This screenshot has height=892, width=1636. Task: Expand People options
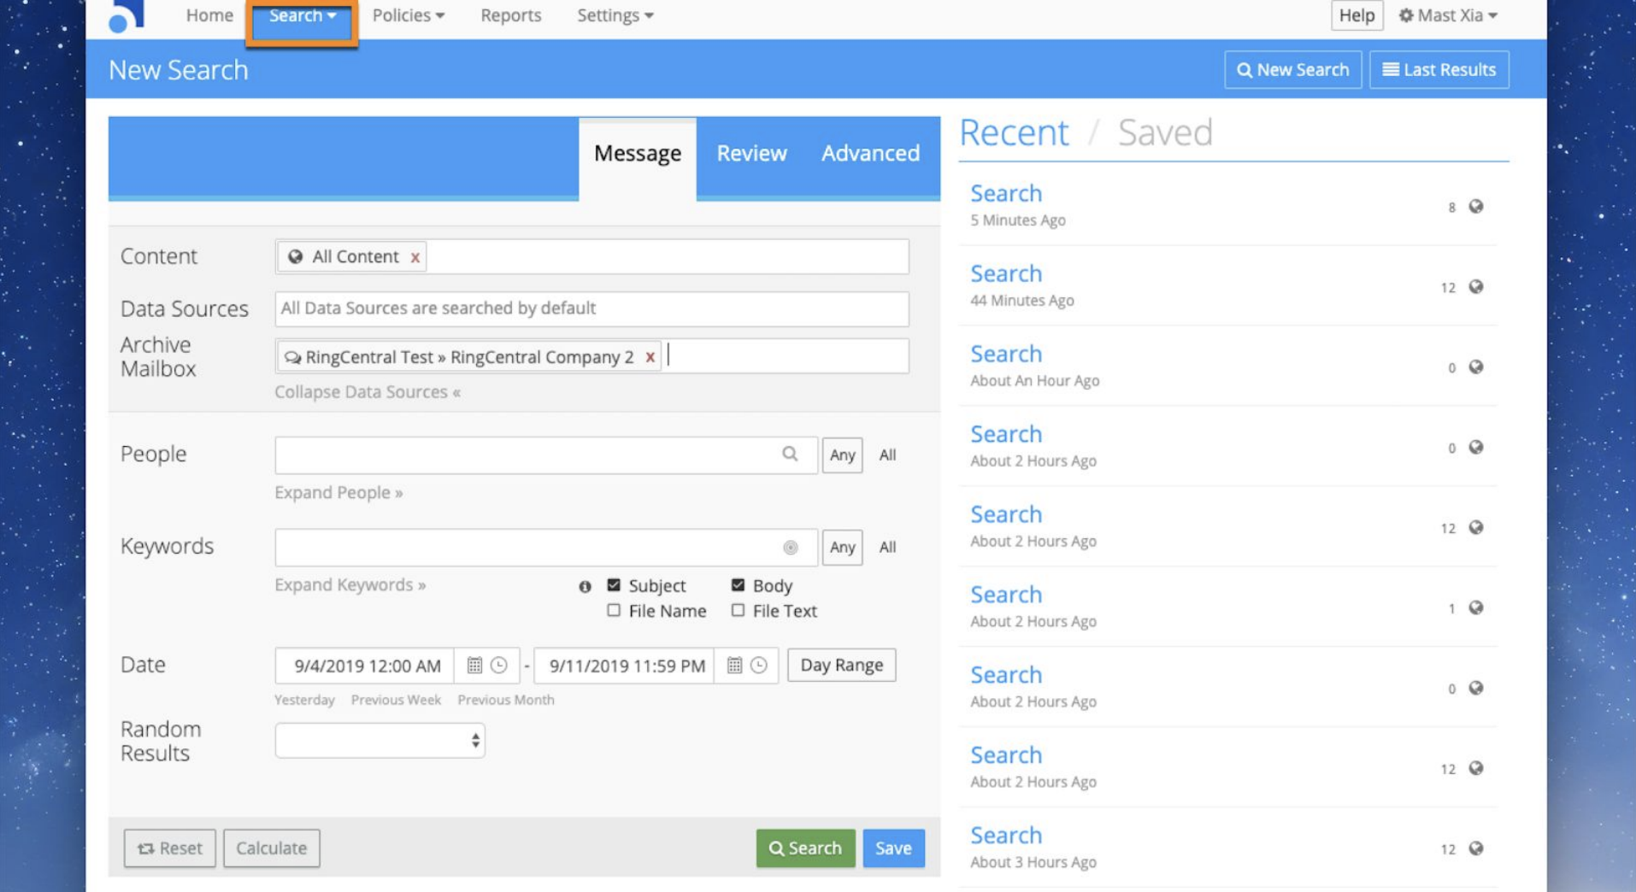coord(338,493)
